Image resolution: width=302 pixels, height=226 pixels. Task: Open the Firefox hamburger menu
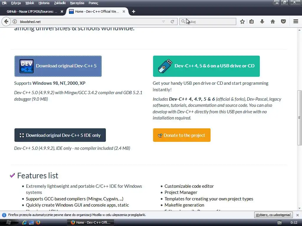point(296,21)
